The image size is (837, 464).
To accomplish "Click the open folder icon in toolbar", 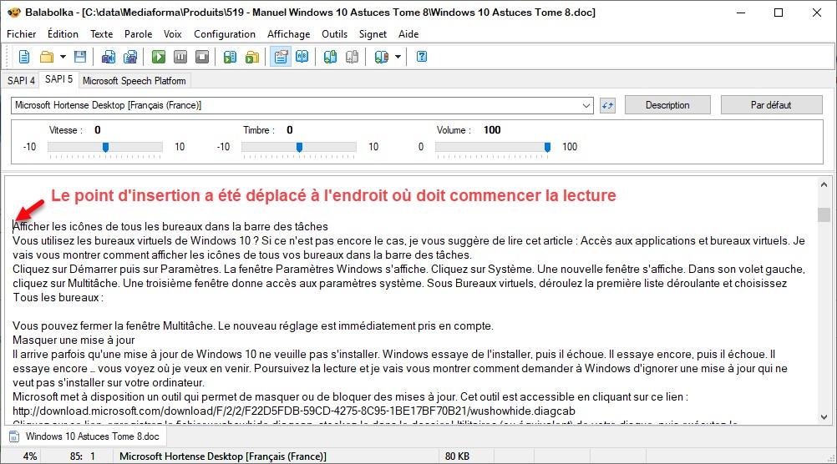I will pyautogui.click(x=46, y=57).
